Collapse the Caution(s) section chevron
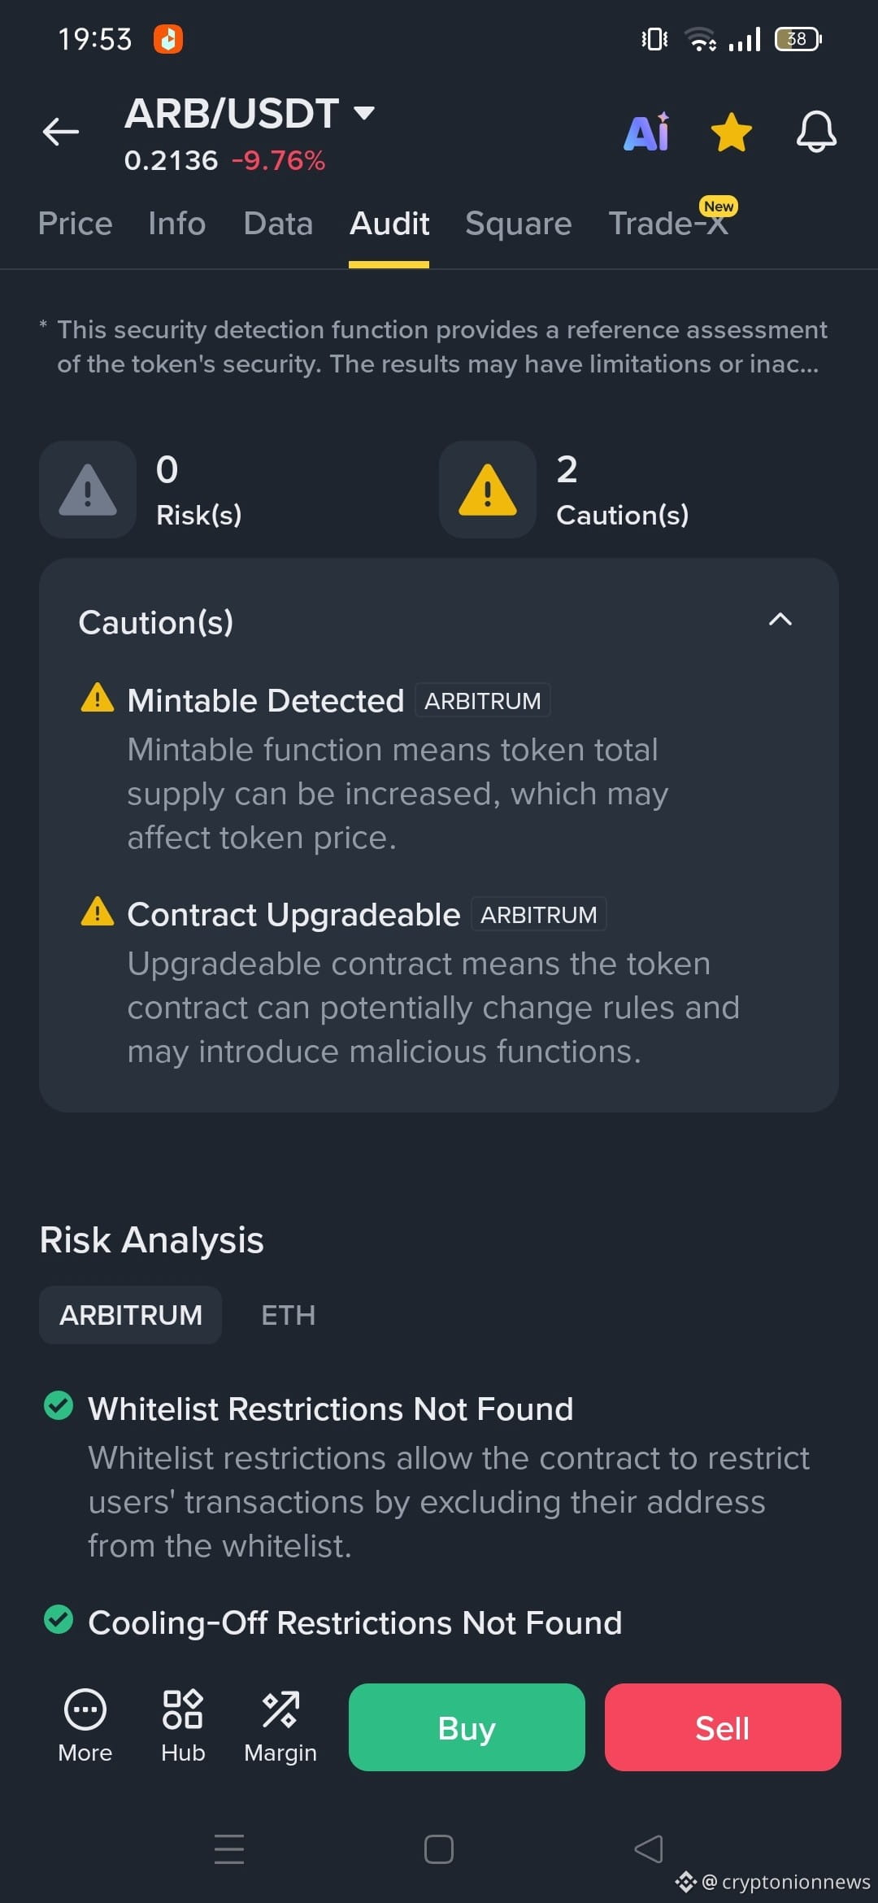The width and height of the screenshot is (878, 1903). (x=780, y=620)
